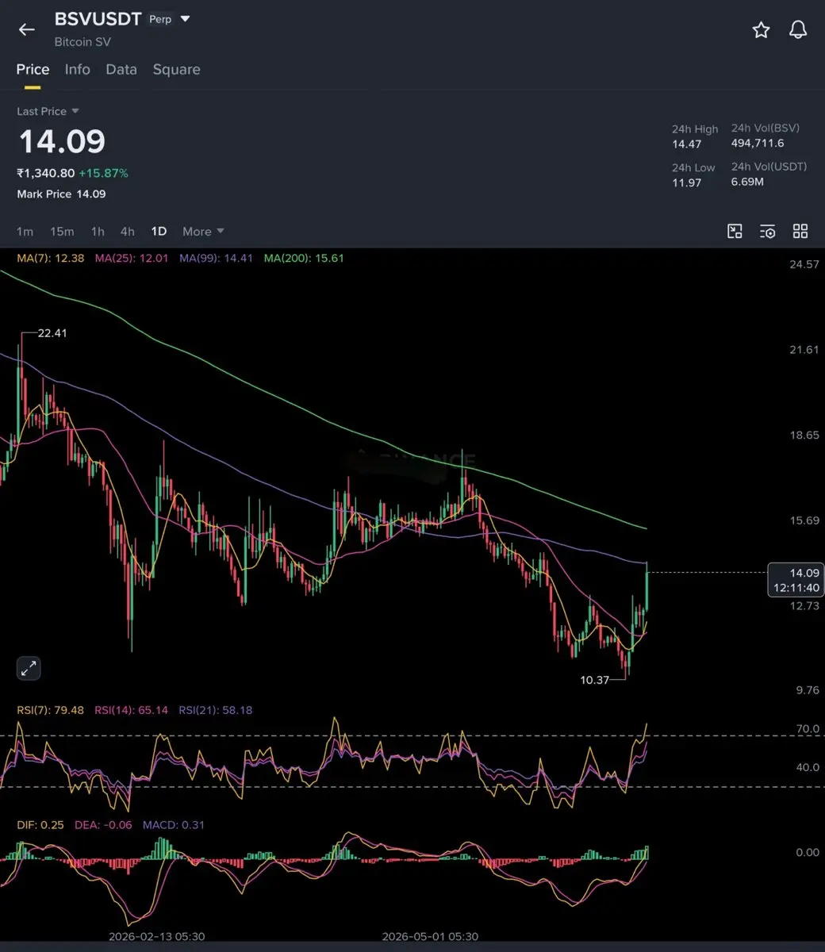
Task: Click the 24h Vol(USDT) value 6.69M
Action: coord(747,182)
